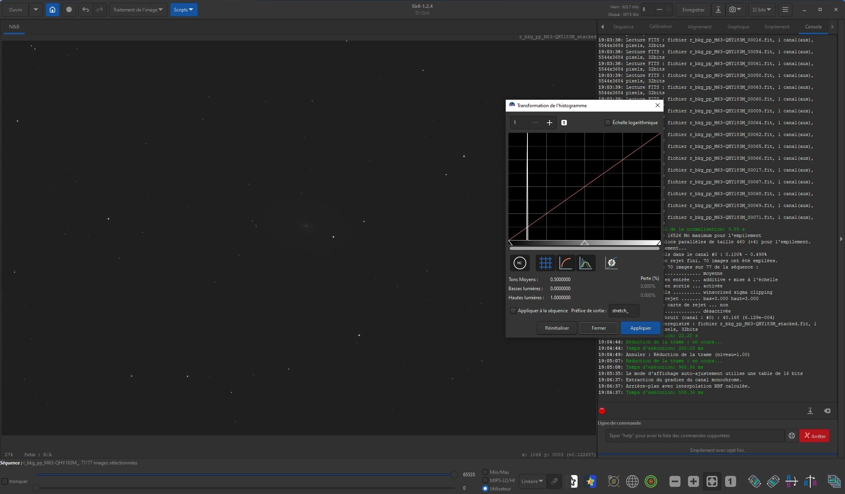Open the astrometry globe icon

click(632, 481)
